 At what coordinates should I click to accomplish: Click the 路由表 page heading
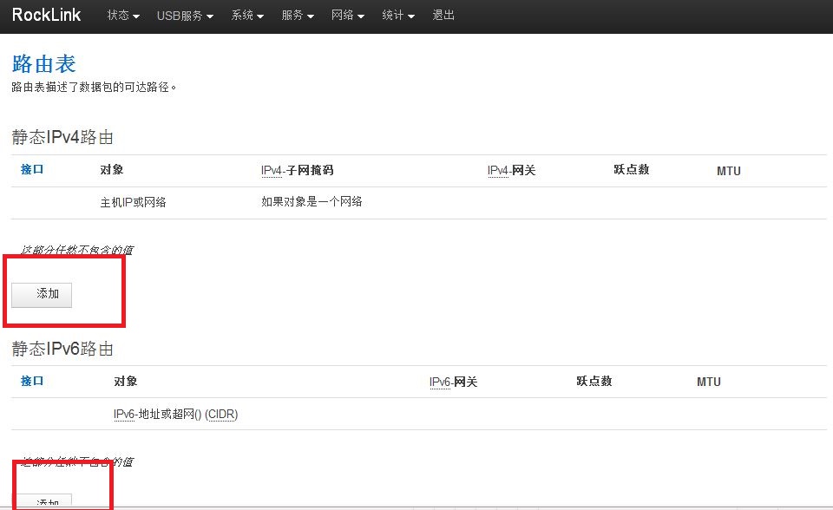coord(43,63)
